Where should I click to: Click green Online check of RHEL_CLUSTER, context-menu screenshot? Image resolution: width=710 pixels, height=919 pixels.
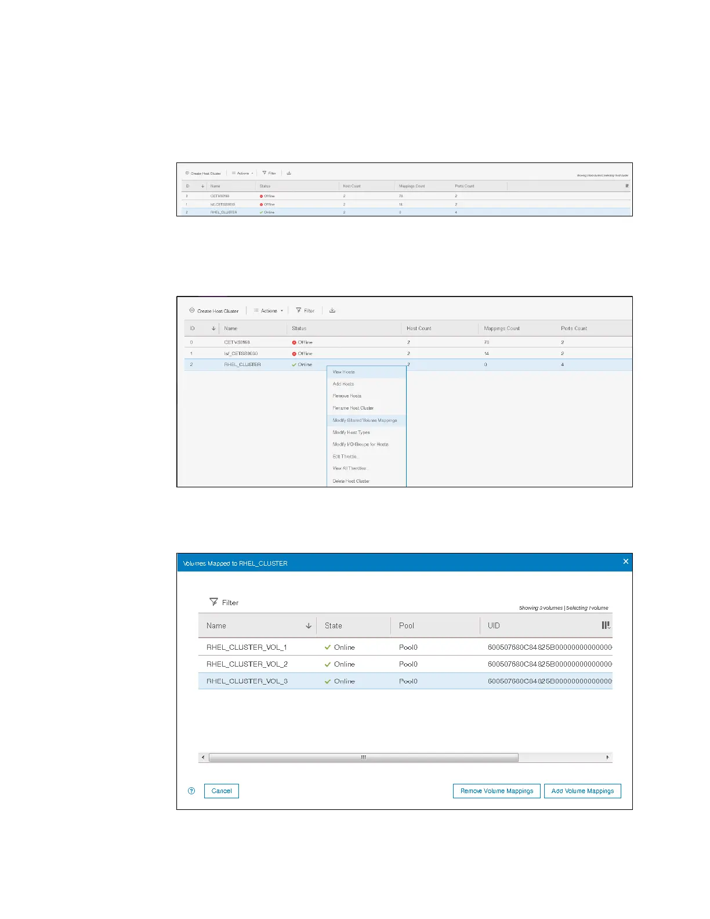click(x=294, y=364)
